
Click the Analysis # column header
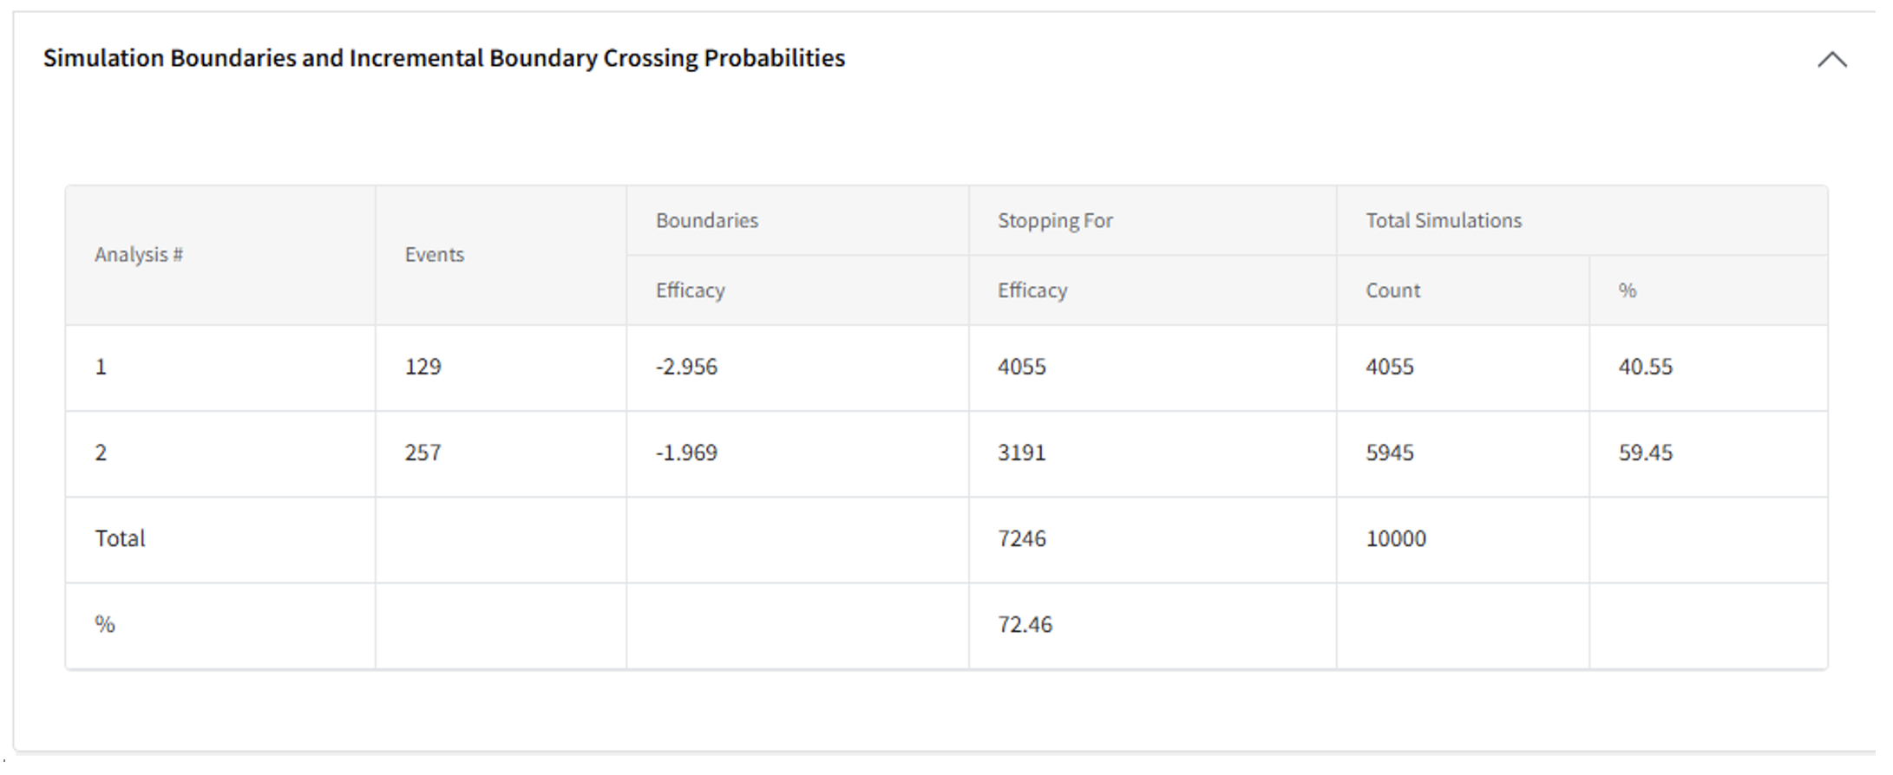139,255
